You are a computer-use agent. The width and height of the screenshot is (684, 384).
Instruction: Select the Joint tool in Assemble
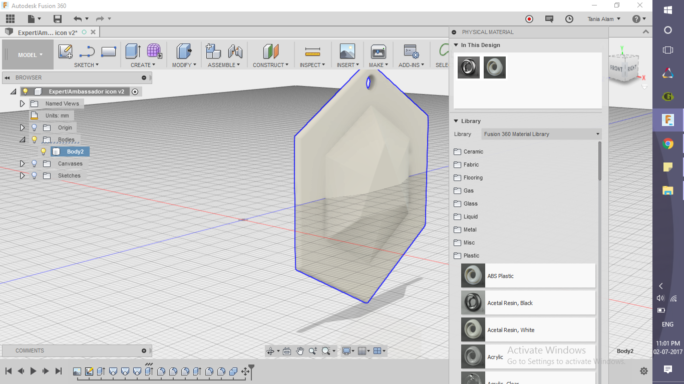[x=235, y=51]
